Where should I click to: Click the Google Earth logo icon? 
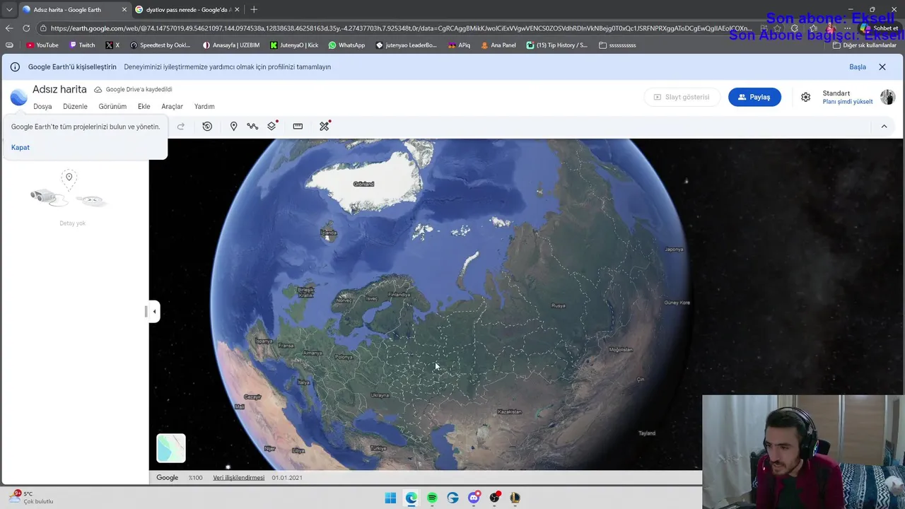(19, 97)
